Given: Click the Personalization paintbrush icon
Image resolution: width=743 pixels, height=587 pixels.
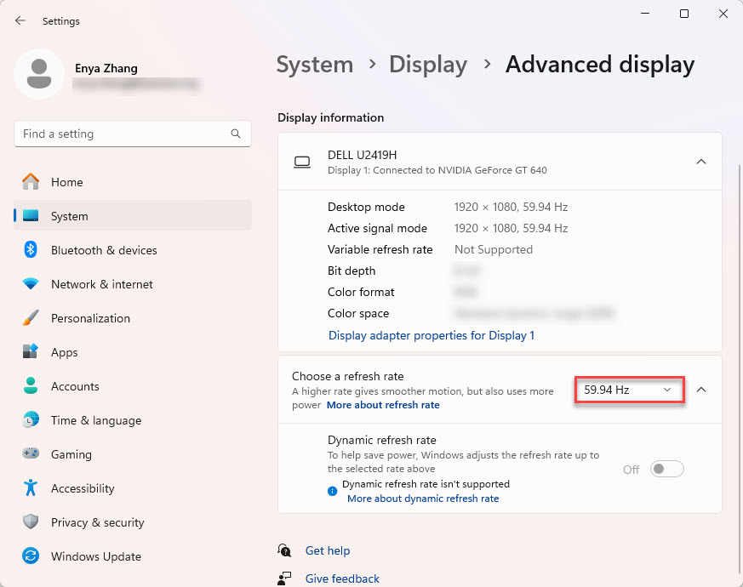Looking at the screenshot, I should [x=31, y=318].
